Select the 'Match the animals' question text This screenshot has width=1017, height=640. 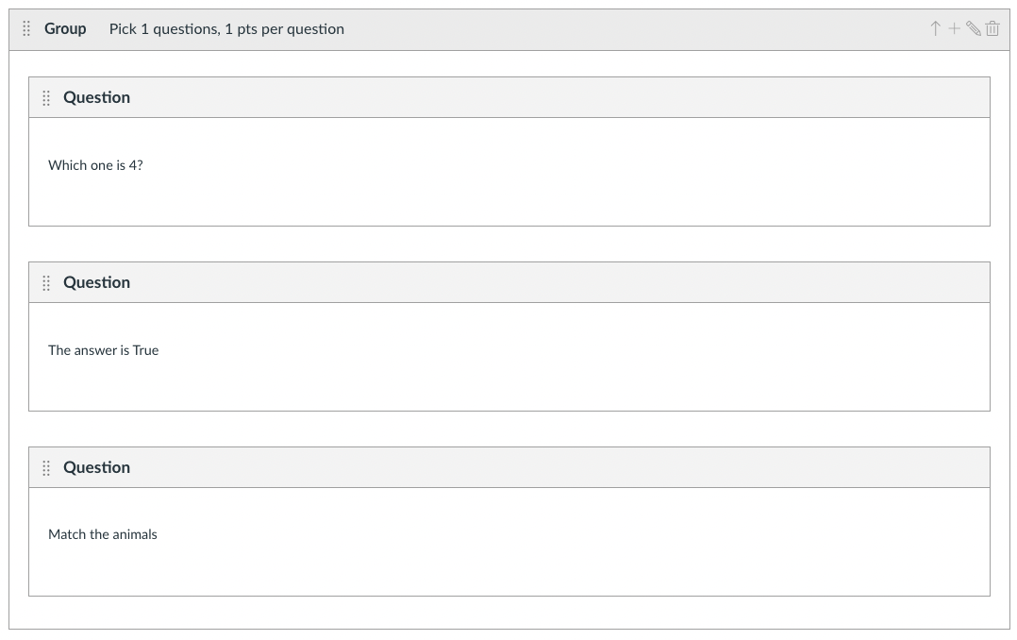[x=103, y=534]
